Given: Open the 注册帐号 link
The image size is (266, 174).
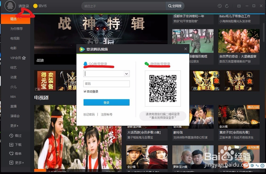Looking at the screenshot, I should [107, 114].
